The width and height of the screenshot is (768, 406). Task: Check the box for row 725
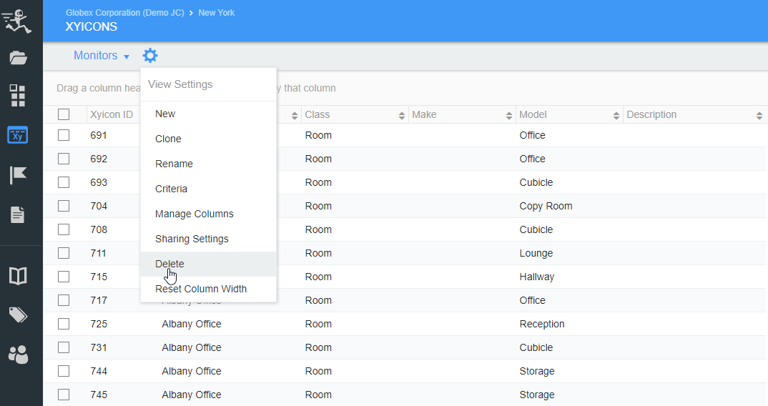click(64, 324)
